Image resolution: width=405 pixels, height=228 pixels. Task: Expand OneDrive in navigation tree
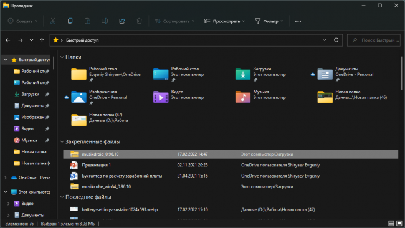tap(6, 178)
